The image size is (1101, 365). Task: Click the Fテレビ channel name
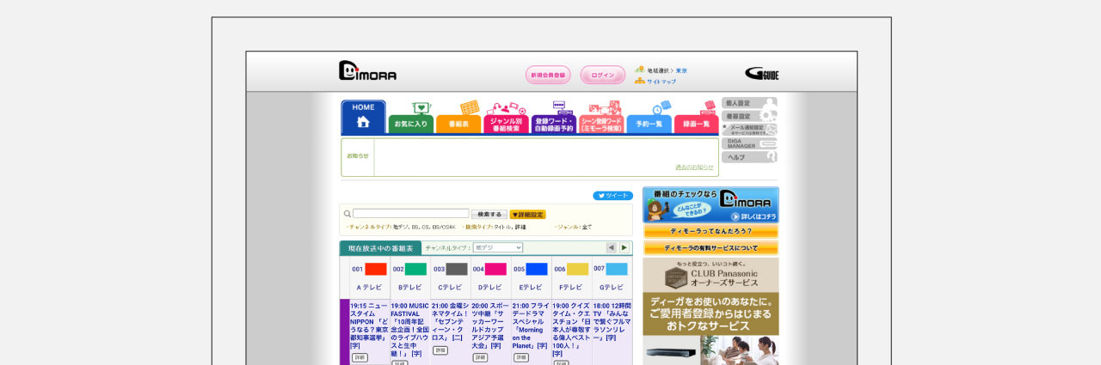pos(572,288)
